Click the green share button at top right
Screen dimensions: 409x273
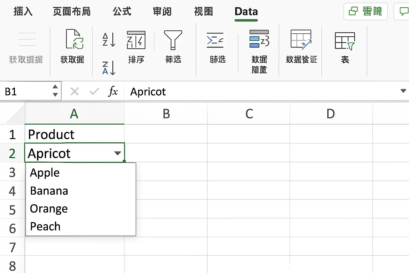365,11
